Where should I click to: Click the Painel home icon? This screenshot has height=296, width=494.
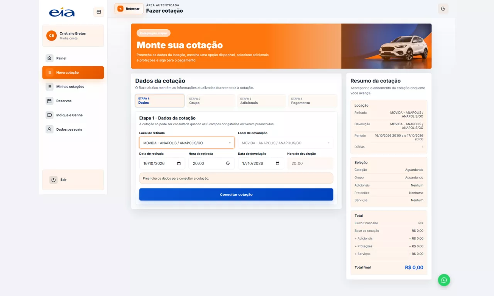(x=49, y=58)
